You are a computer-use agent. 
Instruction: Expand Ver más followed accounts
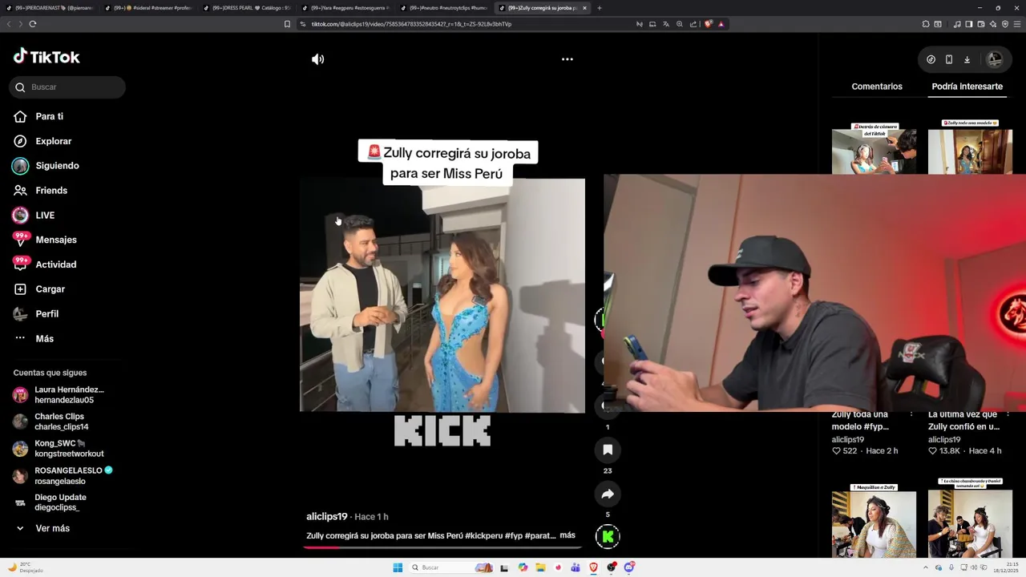click(x=52, y=528)
